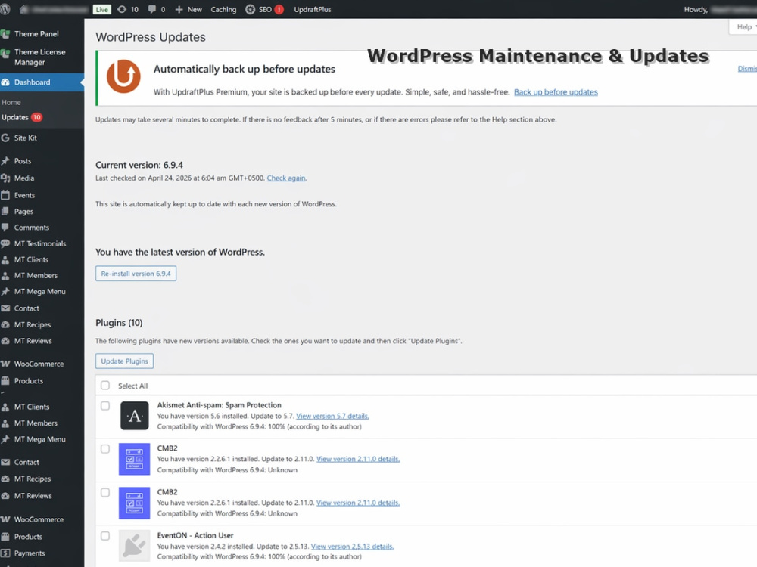Open Media library via its icon

pos(5,178)
